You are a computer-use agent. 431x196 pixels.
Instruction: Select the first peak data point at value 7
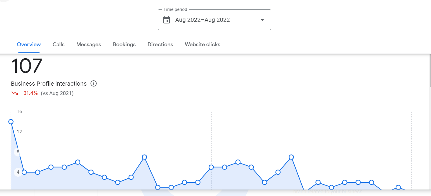coord(144,157)
